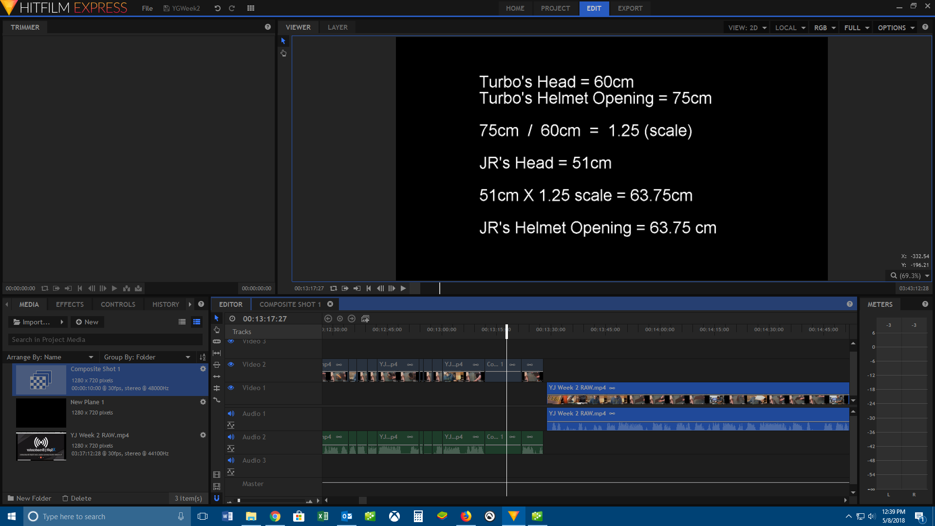Click the arrow selection tool icon
935x526 pixels.
point(283,40)
